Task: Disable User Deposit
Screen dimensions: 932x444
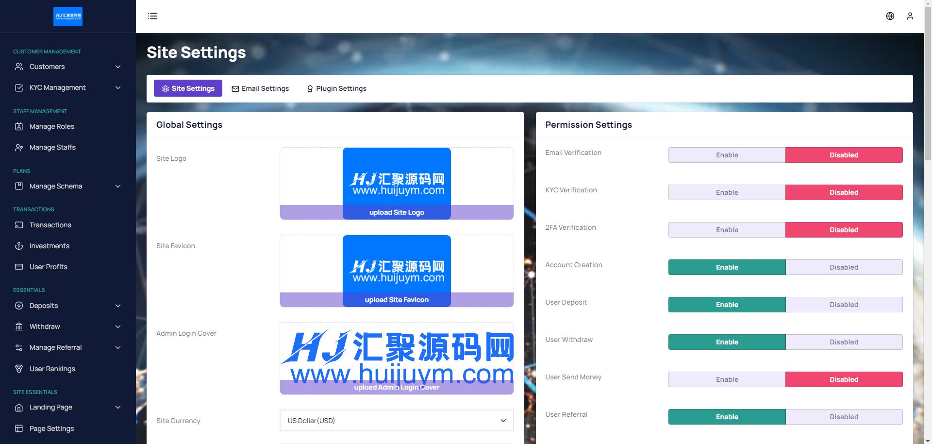Action: click(844, 305)
